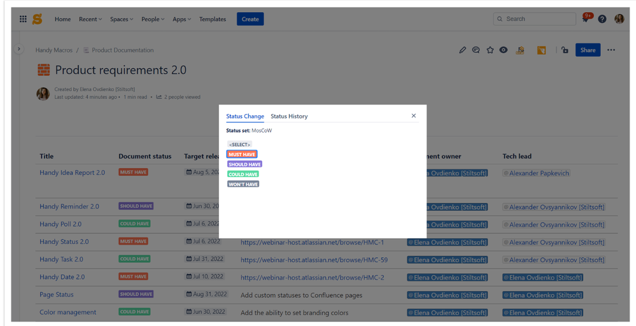Switch to the Status History tab
This screenshot has width=636, height=326.
pos(289,117)
